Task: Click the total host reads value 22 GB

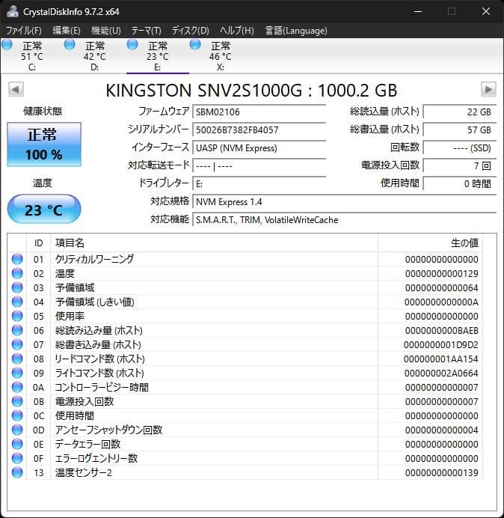Action: (x=459, y=112)
